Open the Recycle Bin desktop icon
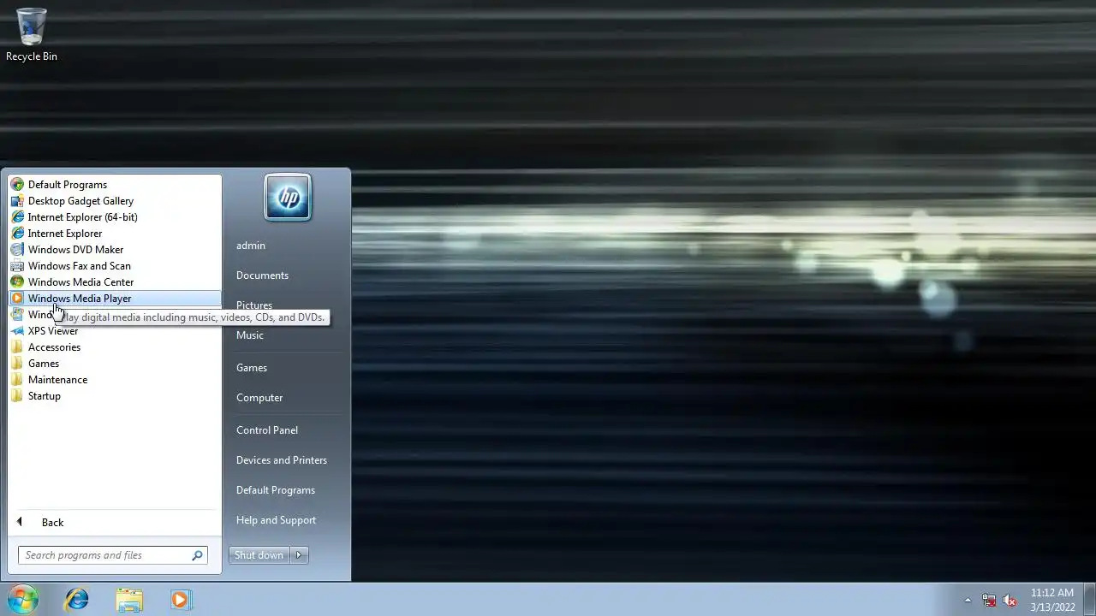The height and width of the screenshot is (616, 1096). (32, 34)
